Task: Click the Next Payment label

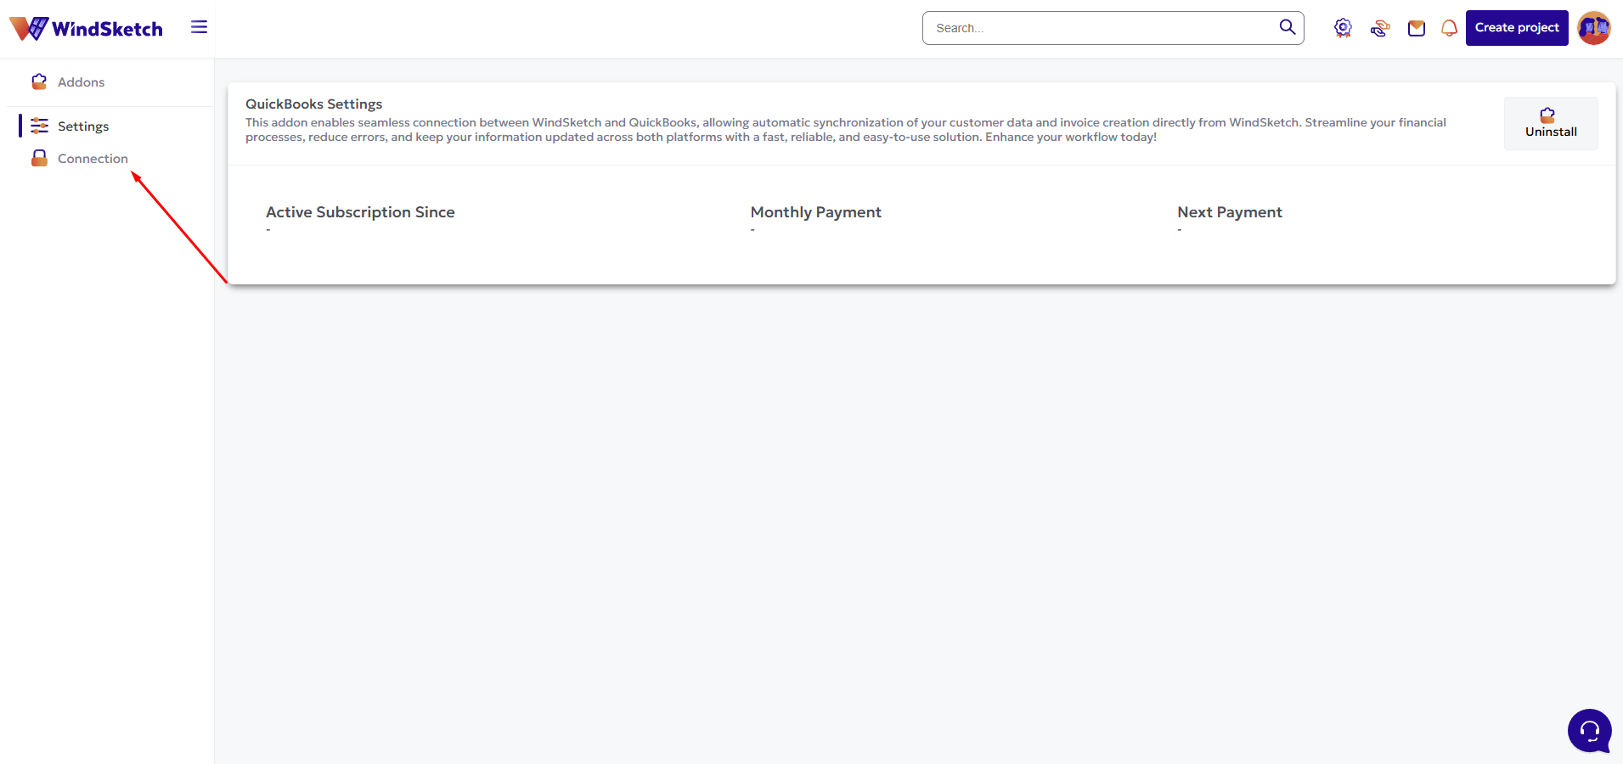Action: point(1230,212)
